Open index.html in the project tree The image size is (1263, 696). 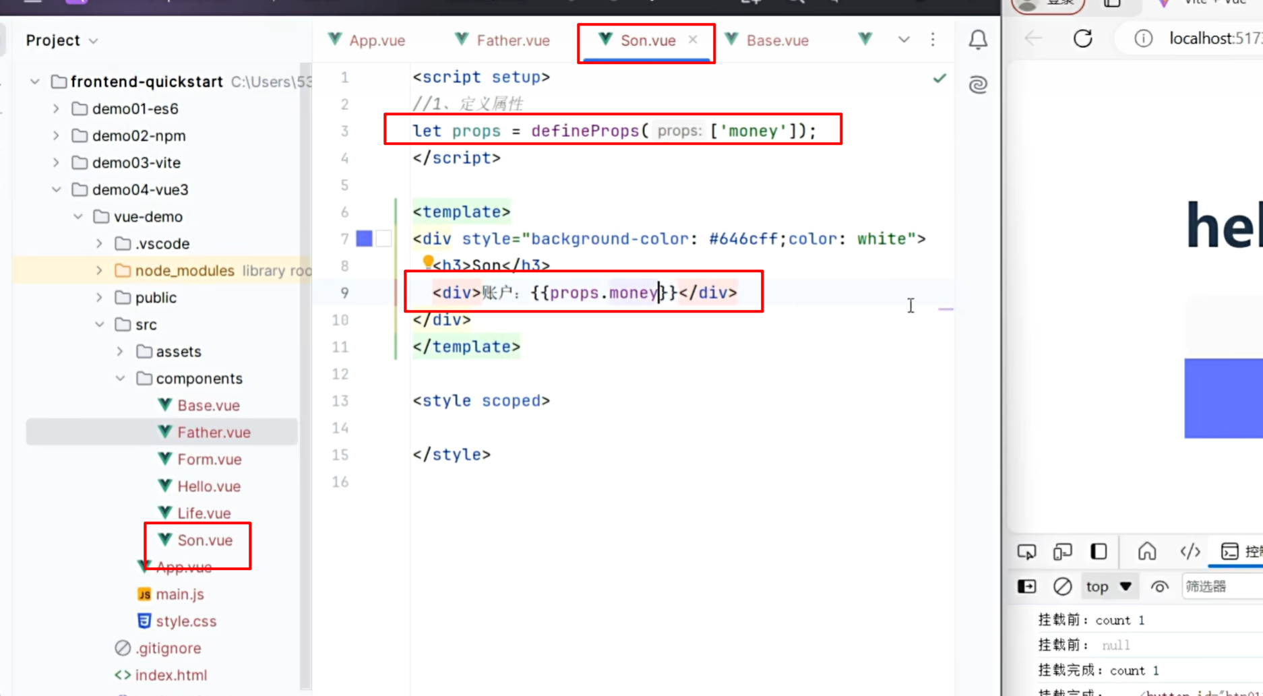pyautogui.click(x=161, y=674)
